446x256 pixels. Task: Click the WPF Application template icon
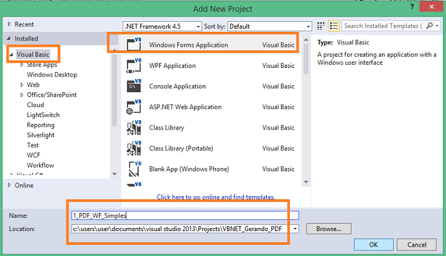[134, 65]
